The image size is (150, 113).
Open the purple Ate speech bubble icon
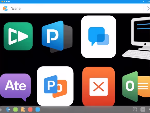(x=16, y=87)
